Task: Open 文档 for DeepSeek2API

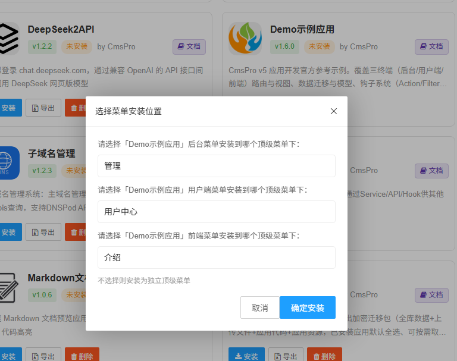Action: click(189, 46)
